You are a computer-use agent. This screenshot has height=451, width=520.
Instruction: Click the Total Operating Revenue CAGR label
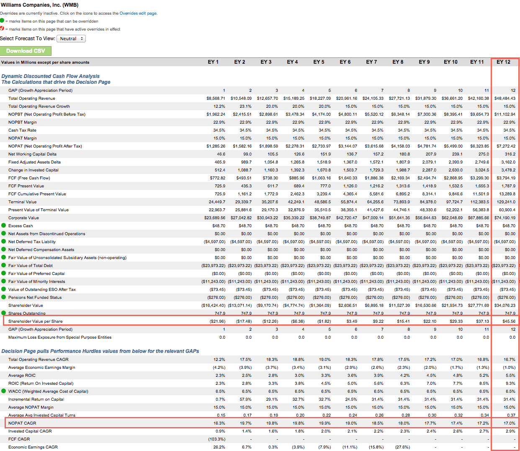tap(39, 360)
